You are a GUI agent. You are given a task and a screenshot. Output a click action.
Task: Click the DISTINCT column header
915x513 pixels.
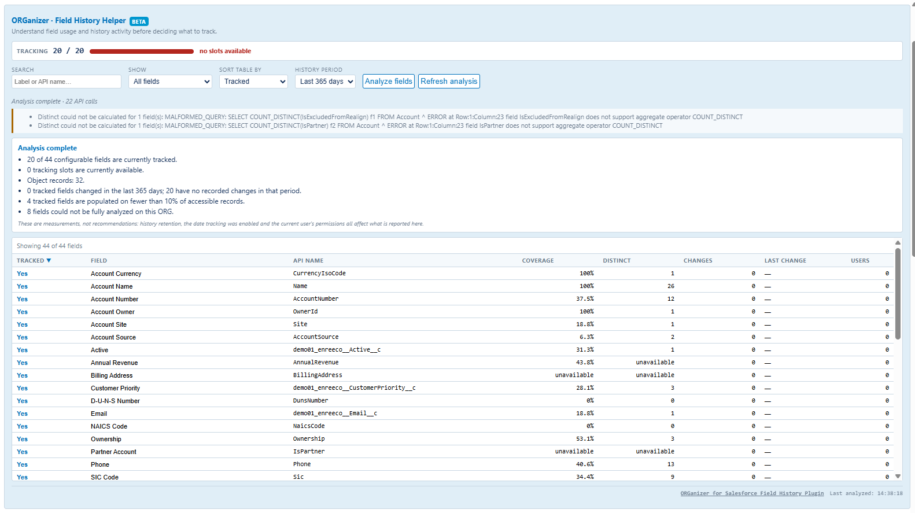(x=617, y=261)
